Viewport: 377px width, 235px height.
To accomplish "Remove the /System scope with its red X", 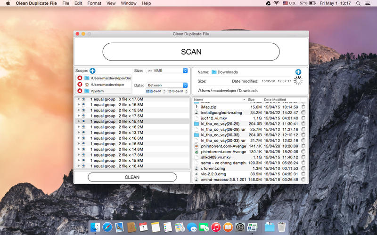I will (80, 91).
